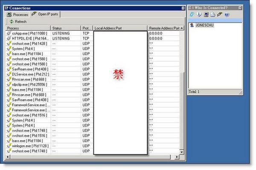Click LISTENING status in ccApp.exe row
Screen dimensions: 256x170
[x=61, y=33]
